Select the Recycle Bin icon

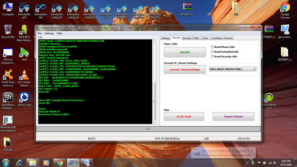point(8,32)
